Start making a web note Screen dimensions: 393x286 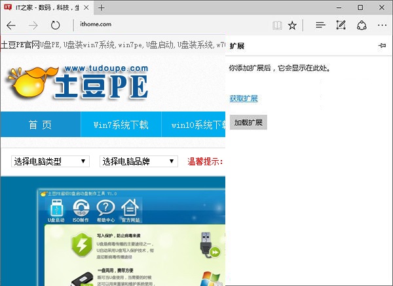point(341,26)
